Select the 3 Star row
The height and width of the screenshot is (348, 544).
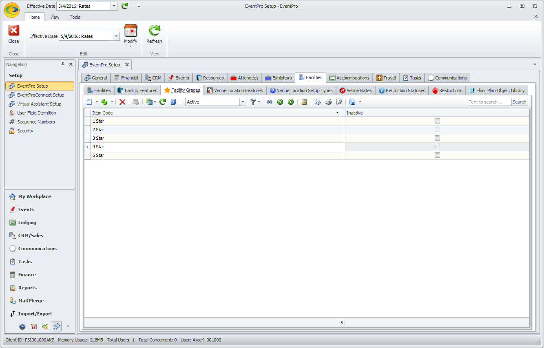[x=307, y=138]
